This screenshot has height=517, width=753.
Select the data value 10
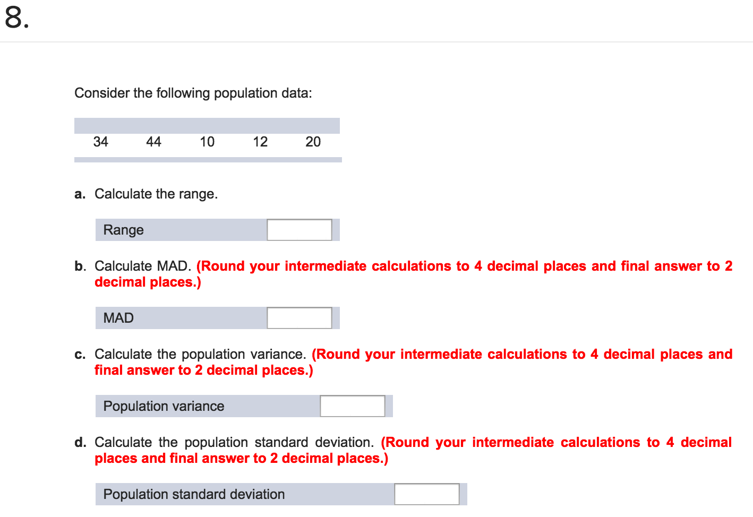click(x=207, y=142)
